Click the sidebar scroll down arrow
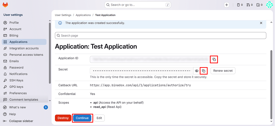Screen dimensions: 275x126 (x=50, y=101)
